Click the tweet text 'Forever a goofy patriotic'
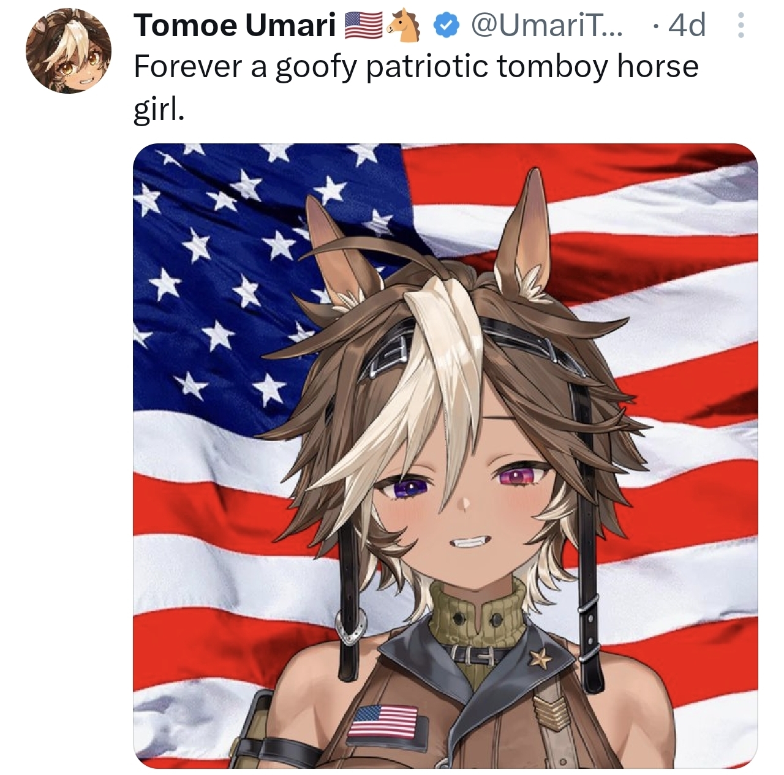The width and height of the screenshot is (784, 775). click(x=312, y=66)
